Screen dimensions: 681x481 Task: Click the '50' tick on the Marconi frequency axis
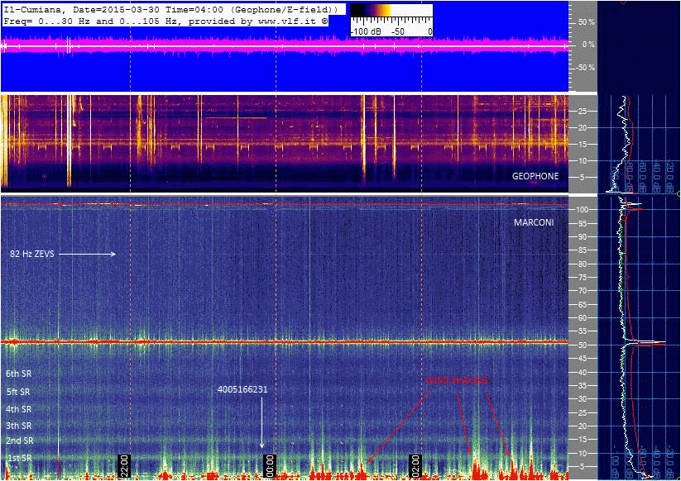pos(583,345)
